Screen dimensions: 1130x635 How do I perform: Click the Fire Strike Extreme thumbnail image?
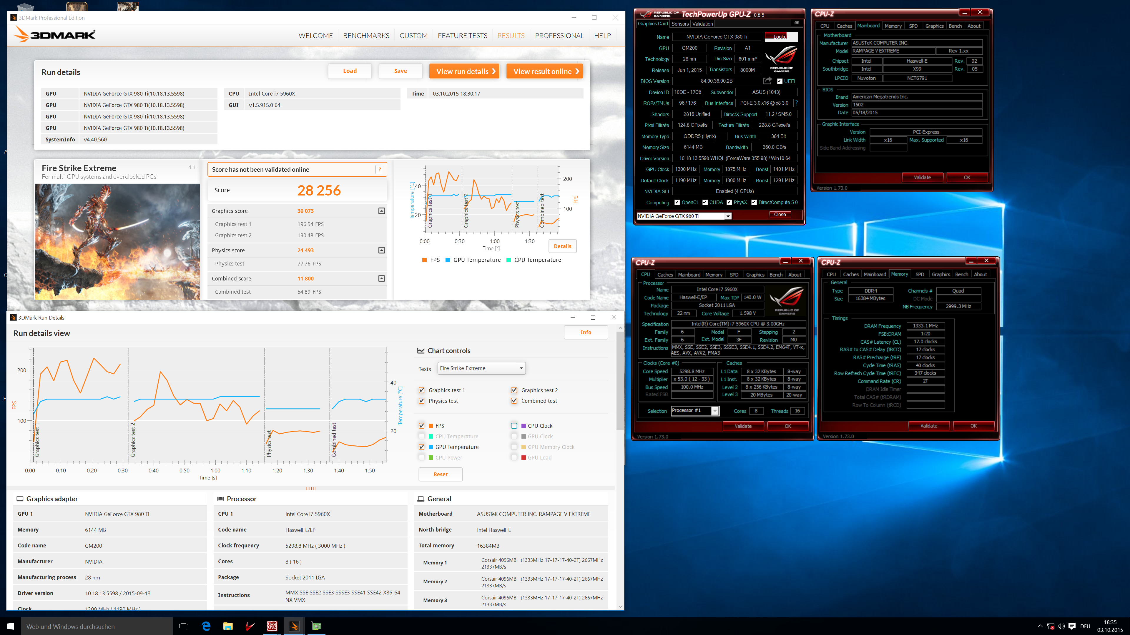(x=117, y=242)
